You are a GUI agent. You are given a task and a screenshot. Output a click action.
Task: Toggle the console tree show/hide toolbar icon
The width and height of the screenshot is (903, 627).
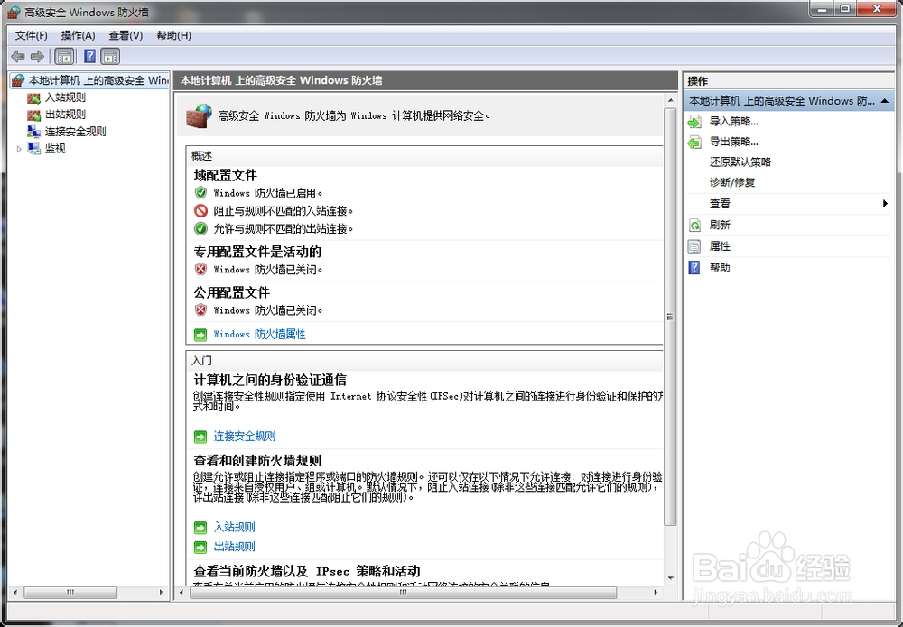coord(64,56)
